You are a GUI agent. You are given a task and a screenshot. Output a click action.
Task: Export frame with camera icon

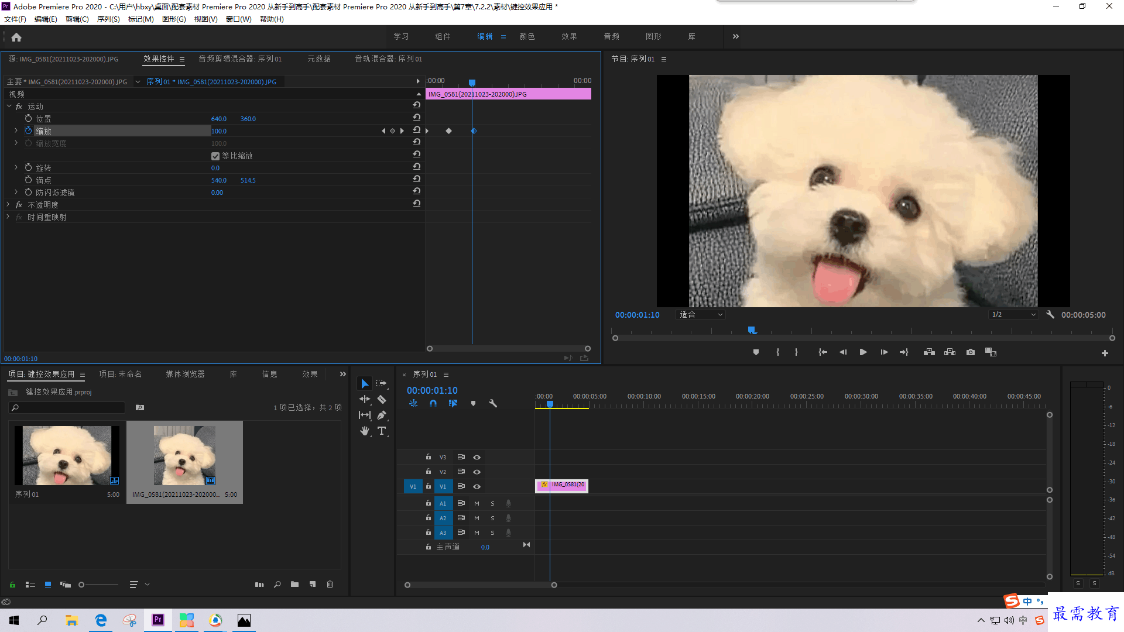(971, 352)
